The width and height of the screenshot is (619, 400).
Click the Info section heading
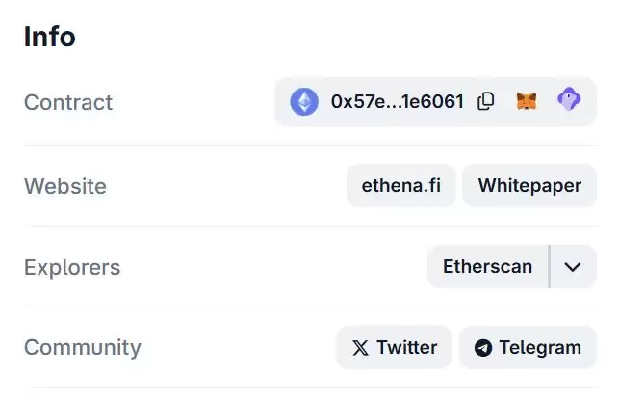tap(50, 37)
